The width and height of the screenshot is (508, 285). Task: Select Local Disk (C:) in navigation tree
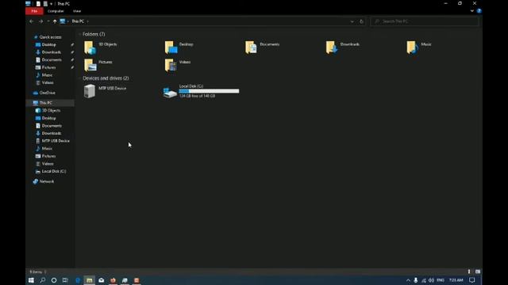click(54, 171)
